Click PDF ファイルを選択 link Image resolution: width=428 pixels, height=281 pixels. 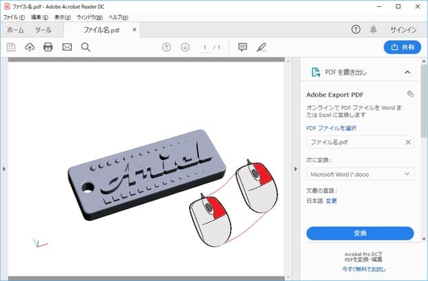tap(331, 128)
